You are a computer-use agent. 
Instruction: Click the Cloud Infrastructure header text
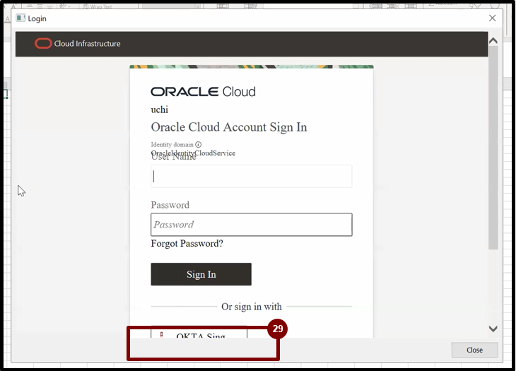point(87,44)
